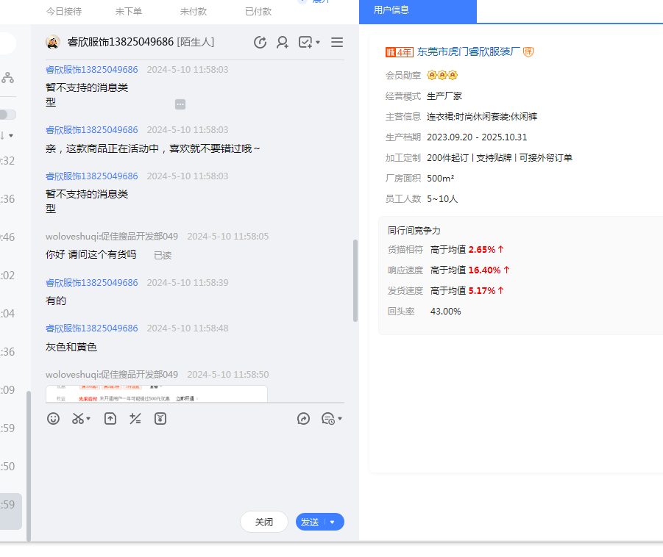Click the forward message arrow icon
This screenshot has width=663, height=557.
[x=303, y=419]
